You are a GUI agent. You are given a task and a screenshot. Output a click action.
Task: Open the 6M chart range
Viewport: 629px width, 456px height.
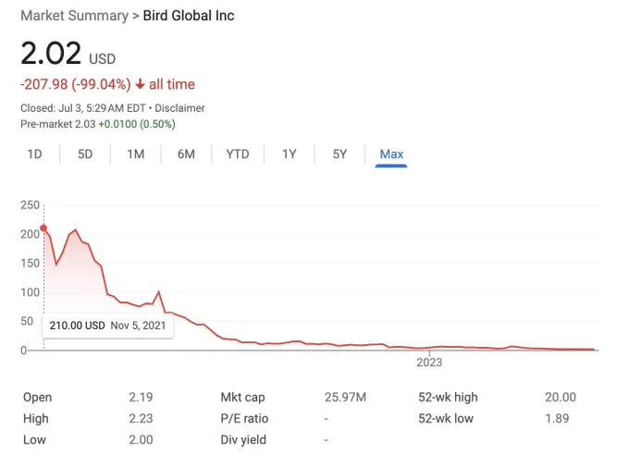coord(186,154)
